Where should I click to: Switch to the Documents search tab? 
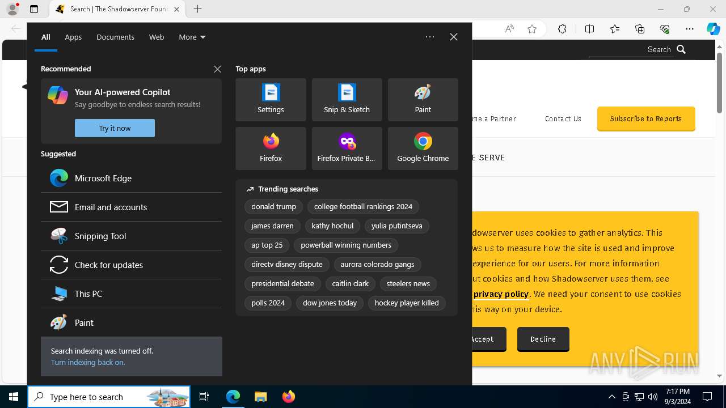pos(115,37)
